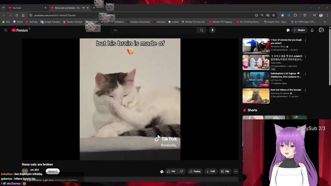The height and width of the screenshot is (186, 331).
Task: Open '1 hour of memes' thumbnail
Action: click(256, 46)
